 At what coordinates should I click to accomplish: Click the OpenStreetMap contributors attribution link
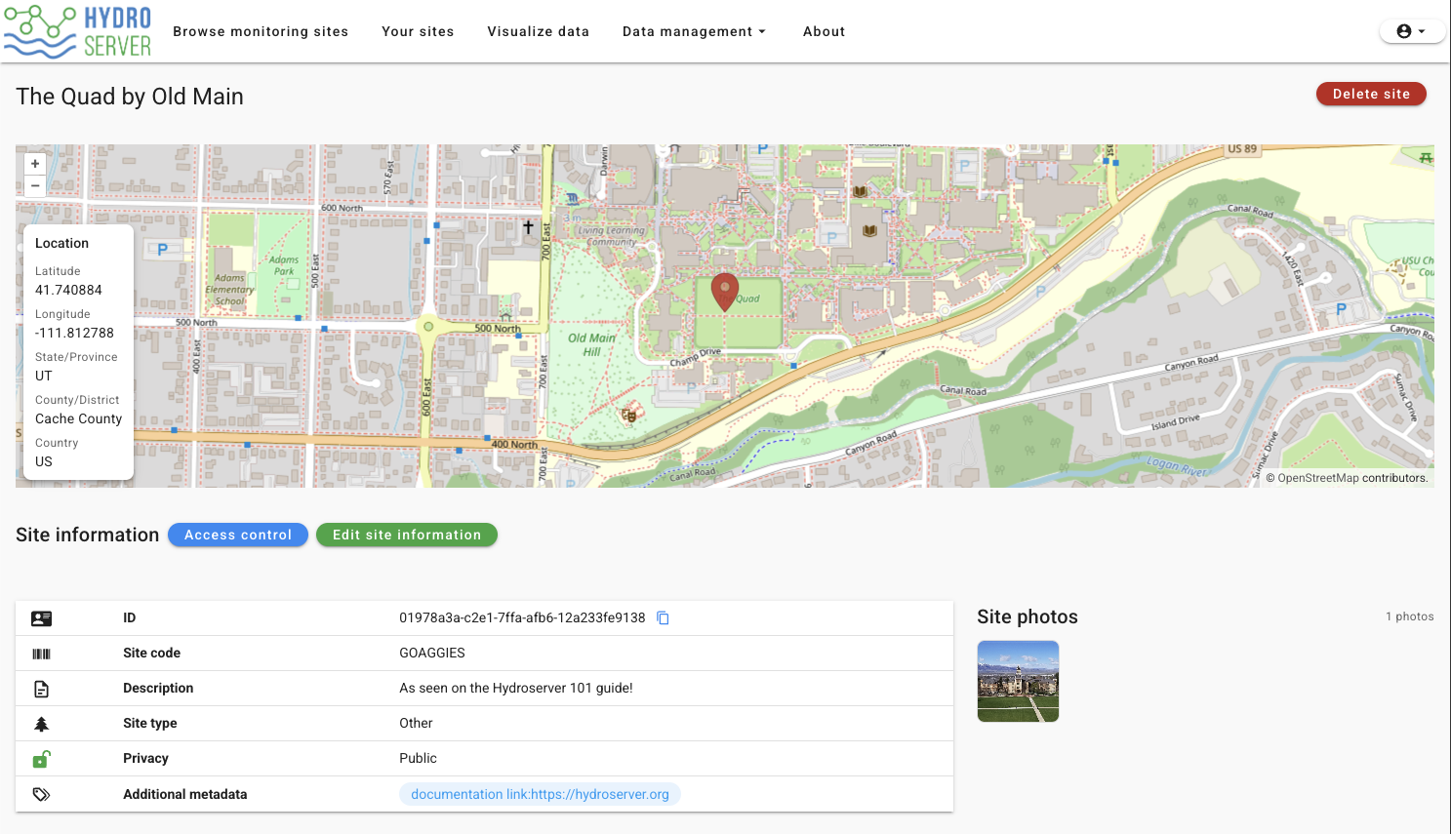click(x=1318, y=478)
